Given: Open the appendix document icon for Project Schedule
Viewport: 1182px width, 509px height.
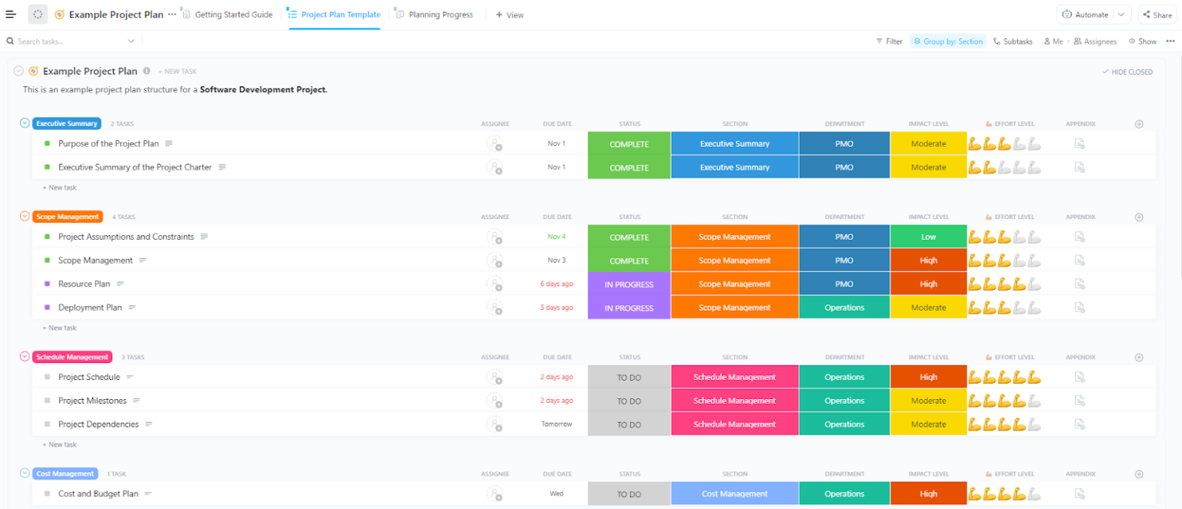Looking at the screenshot, I should point(1080,377).
